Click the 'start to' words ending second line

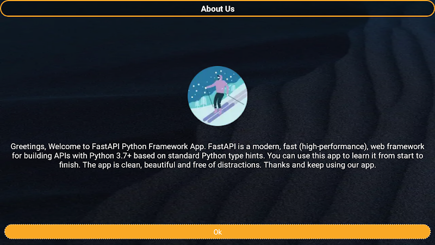[410, 156]
